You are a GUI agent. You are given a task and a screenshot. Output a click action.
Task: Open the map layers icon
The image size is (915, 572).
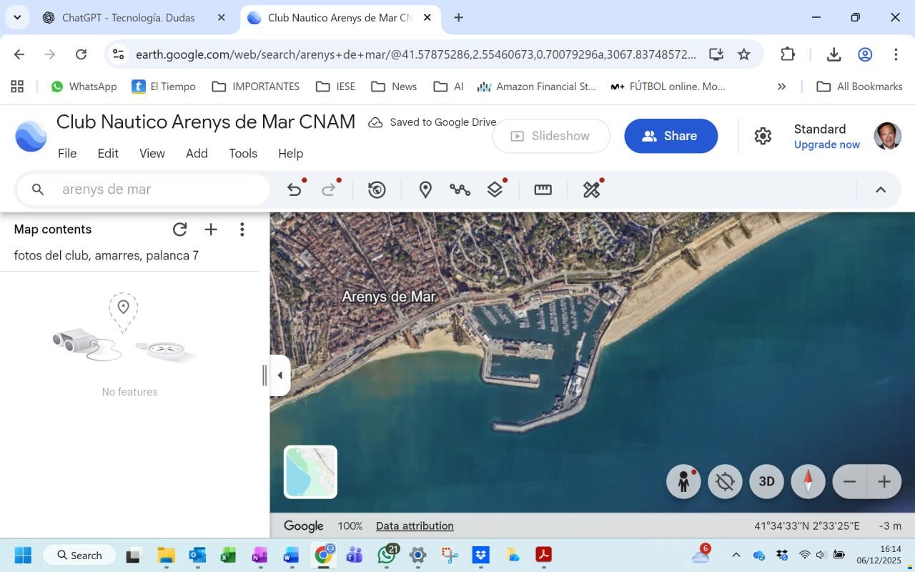pos(495,189)
